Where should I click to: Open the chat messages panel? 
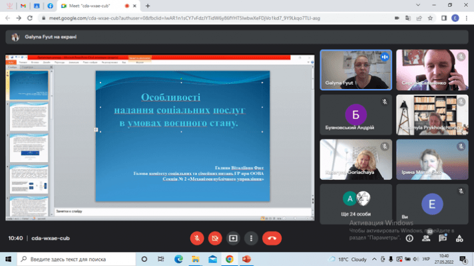pos(443,238)
